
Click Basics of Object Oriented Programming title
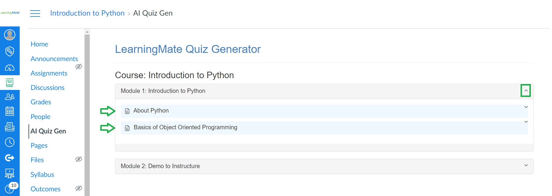click(185, 127)
